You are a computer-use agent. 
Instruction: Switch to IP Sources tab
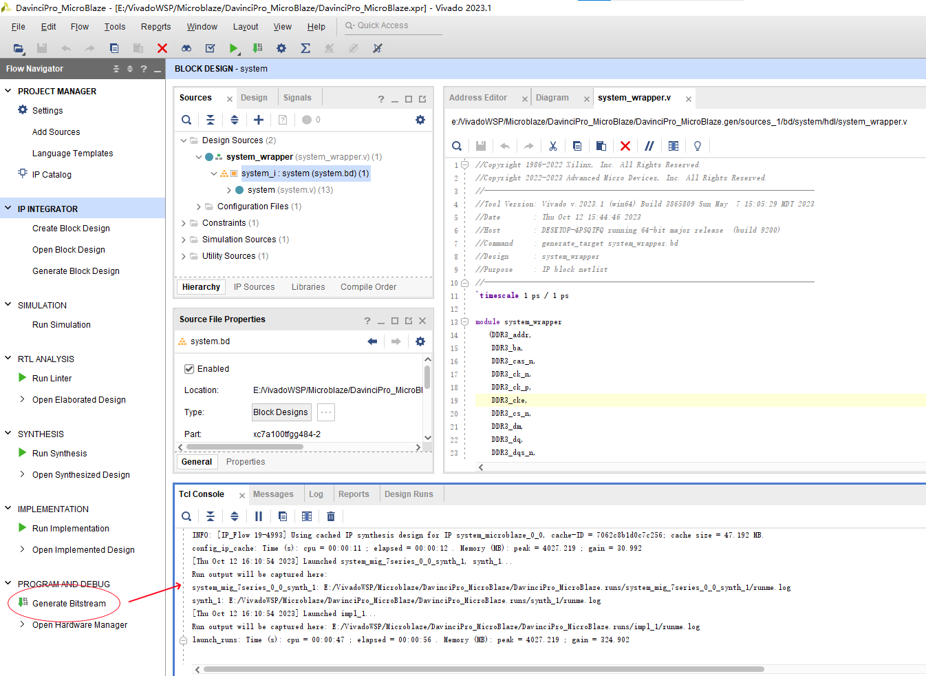coord(254,287)
